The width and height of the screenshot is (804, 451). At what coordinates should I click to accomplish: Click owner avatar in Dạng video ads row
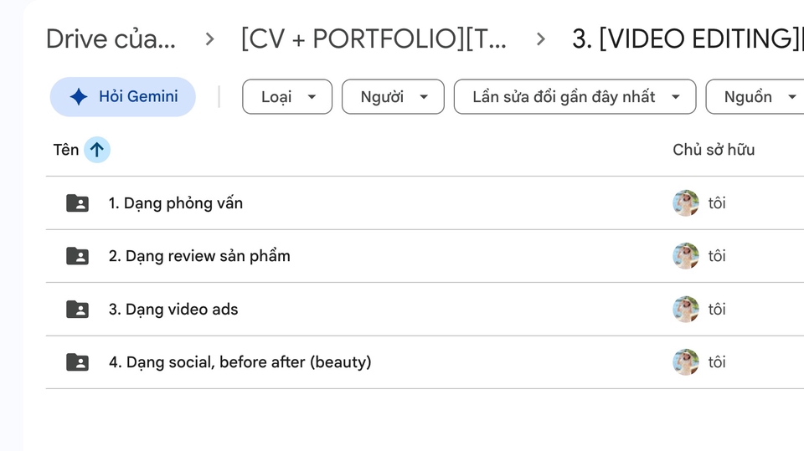click(x=686, y=309)
